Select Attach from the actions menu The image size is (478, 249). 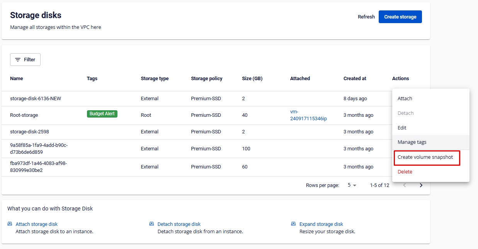pyautogui.click(x=405, y=99)
